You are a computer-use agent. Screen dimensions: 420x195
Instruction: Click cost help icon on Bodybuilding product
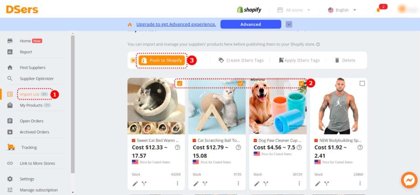point(360,148)
